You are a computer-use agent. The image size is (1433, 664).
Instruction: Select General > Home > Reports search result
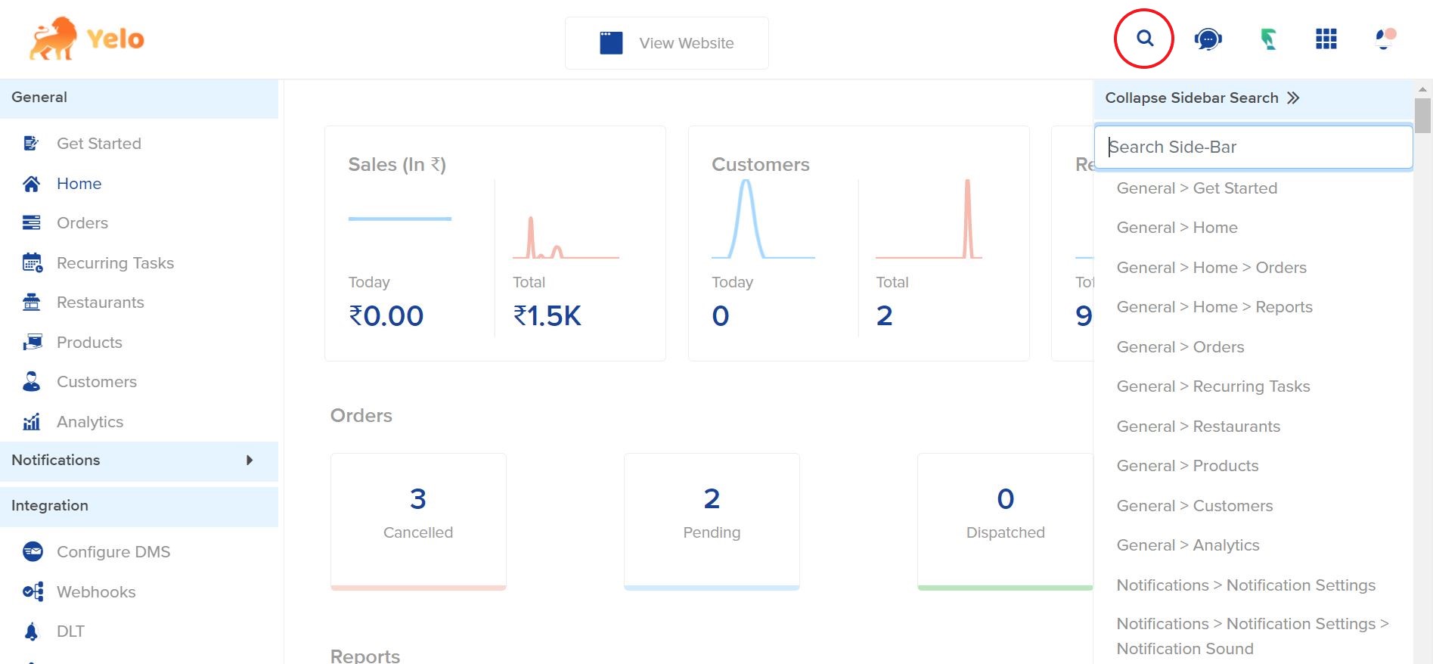click(1214, 307)
